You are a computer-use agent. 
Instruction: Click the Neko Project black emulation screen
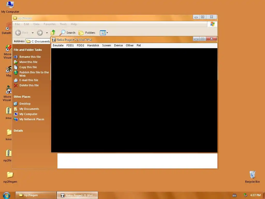pos(134,100)
